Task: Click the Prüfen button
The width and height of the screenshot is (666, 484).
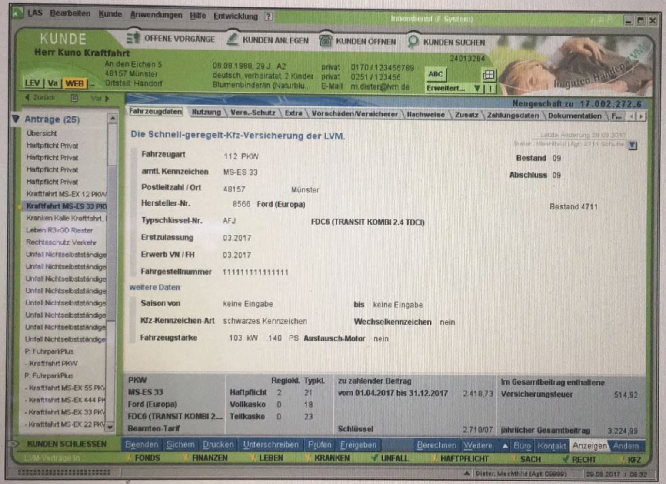Action: [x=320, y=444]
